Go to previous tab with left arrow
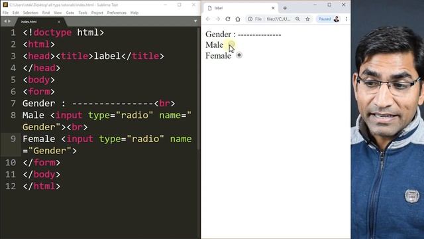The image size is (424, 239). pos(5,21)
